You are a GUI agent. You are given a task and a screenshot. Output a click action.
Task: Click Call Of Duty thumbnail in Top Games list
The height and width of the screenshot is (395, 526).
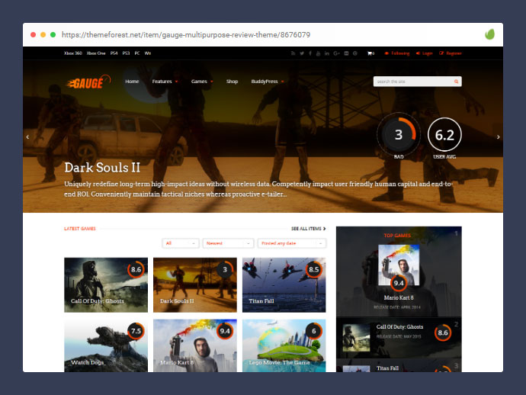click(356, 338)
